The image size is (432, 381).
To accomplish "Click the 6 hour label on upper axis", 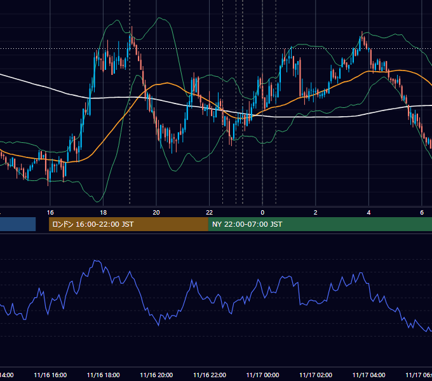I will [x=422, y=213].
